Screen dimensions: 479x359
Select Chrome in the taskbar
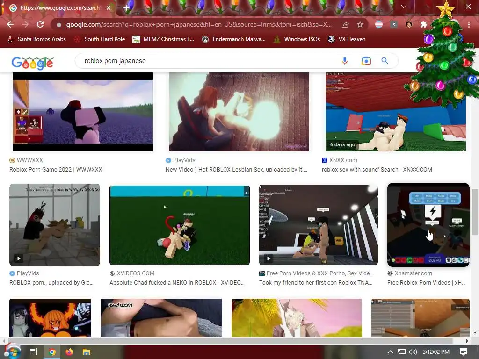(x=52, y=352)
